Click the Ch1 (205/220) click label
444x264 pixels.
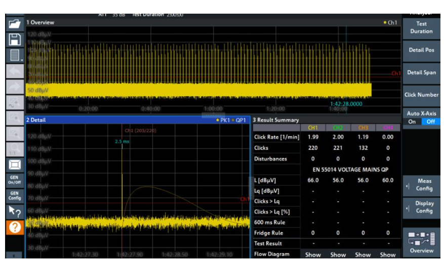140,130
